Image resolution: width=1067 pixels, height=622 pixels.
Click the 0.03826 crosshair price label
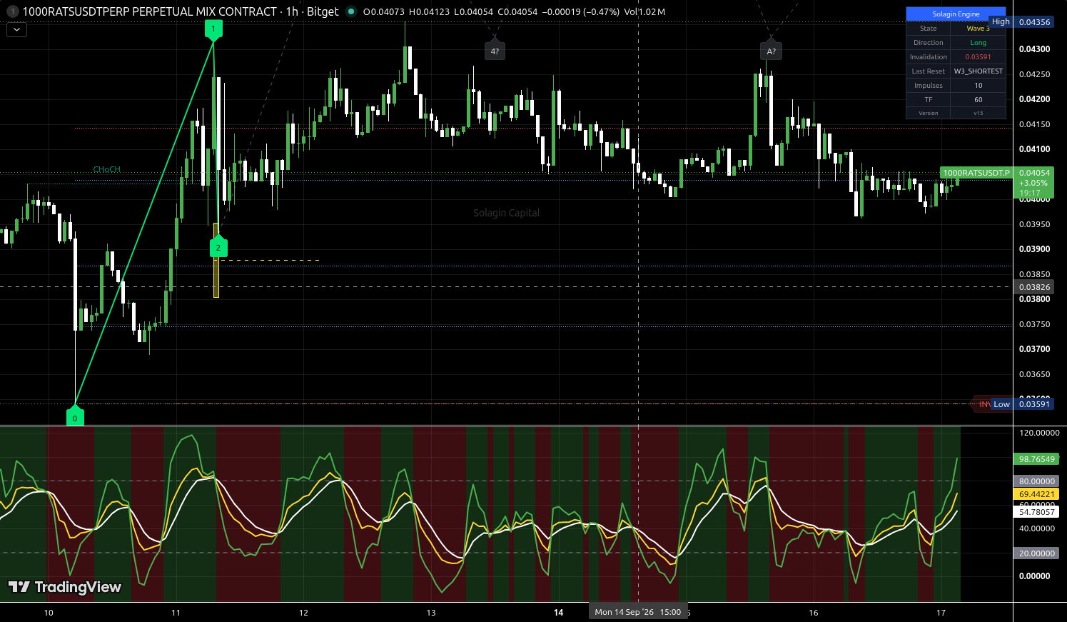(1034, 287)
